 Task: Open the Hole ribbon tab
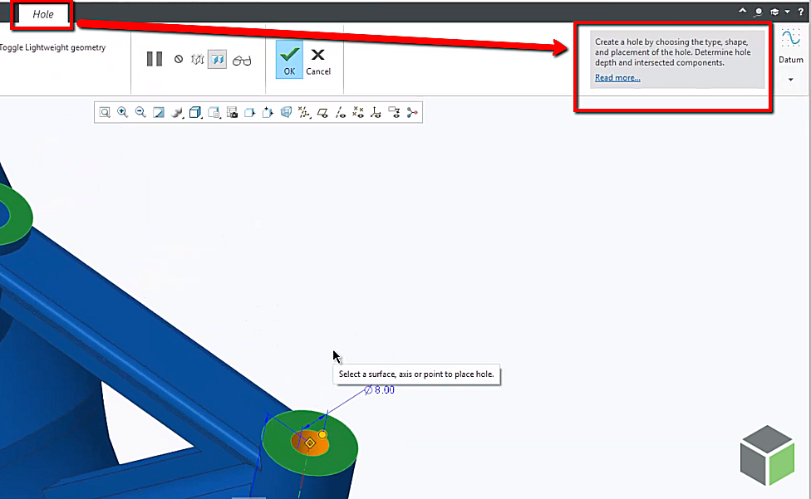point(43,14)
